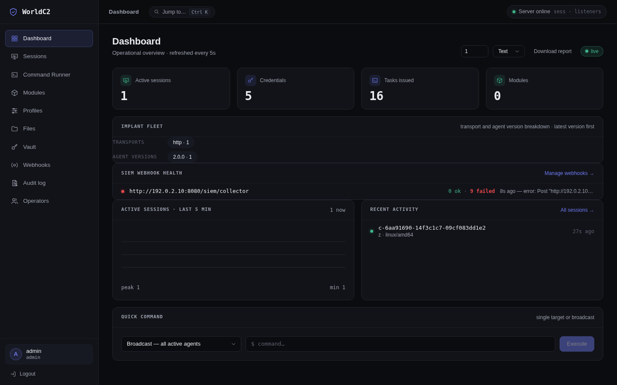Click the WorldC2 shield logo icon
The width and height of the screenshot is (617, 385).
tap(13, 12)
